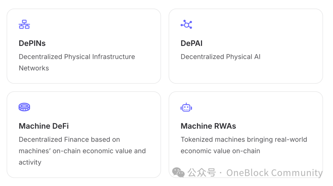Click the Machine DeFi coin icon
This screenshot has height=186, width=333.
(24, 107)
